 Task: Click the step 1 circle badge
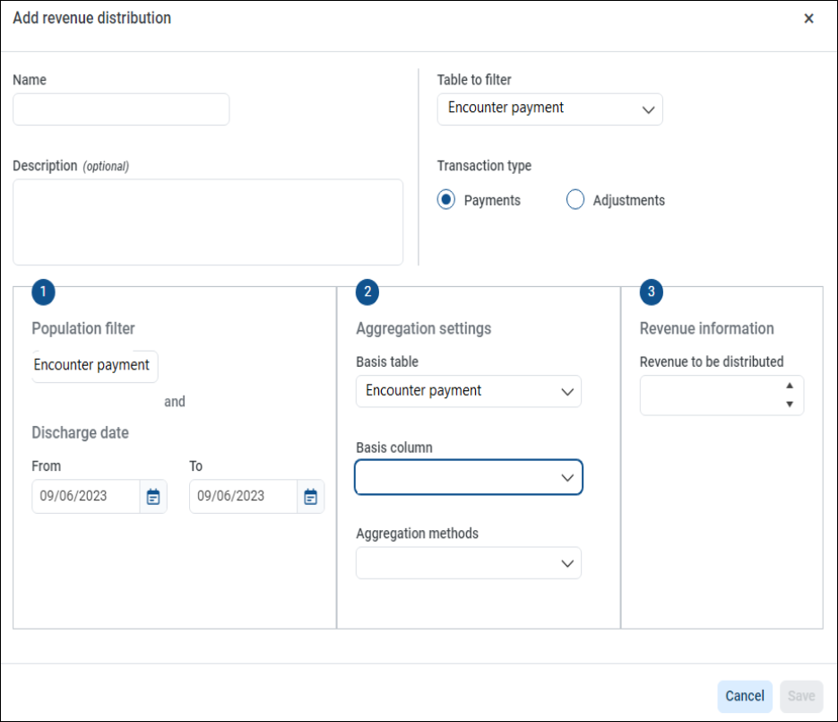click(x=43, y=292)
